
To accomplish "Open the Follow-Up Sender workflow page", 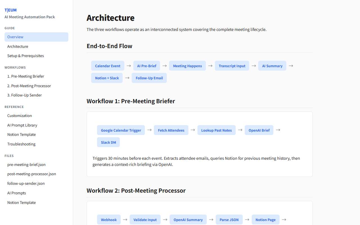I will pyautogui.click(x=24, y=95).
